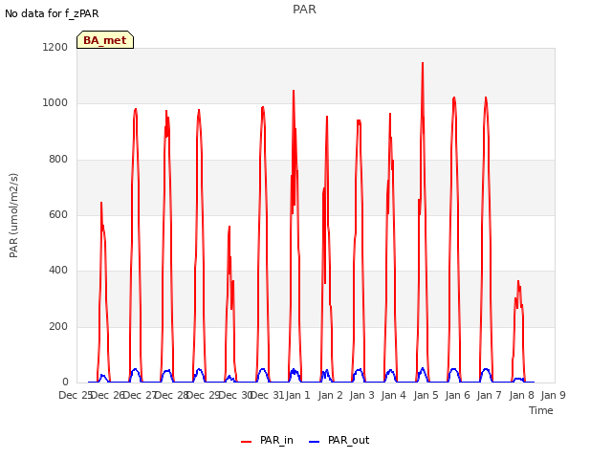Click the Dec 25 x-axis tick label
The image size is (612, 459).
75,395
